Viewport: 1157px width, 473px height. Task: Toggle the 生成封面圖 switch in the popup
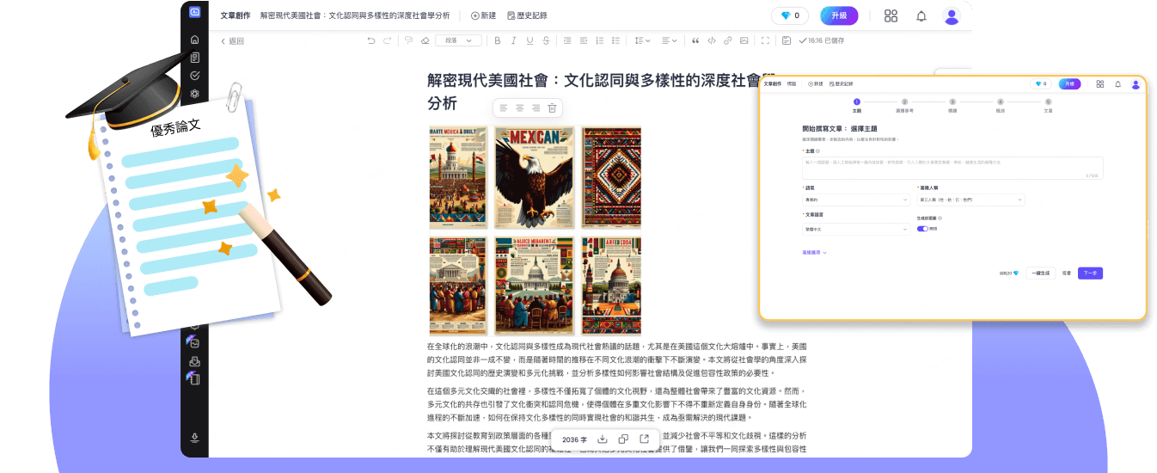(922, 229)
